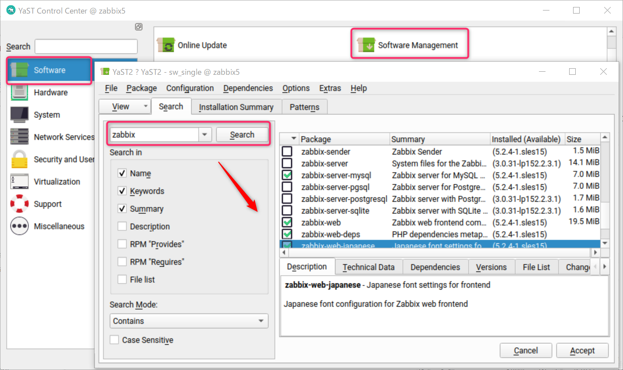Toggle the zabbix-web-deps package checkbox

point(287,234)
